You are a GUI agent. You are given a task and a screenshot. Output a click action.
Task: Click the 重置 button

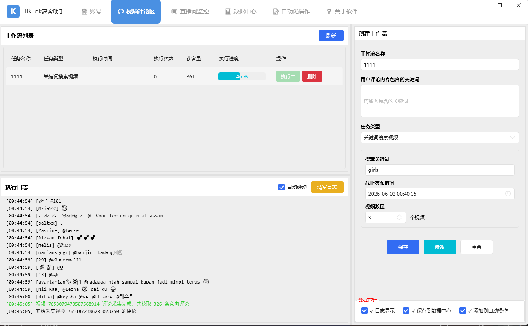point(476,247)
